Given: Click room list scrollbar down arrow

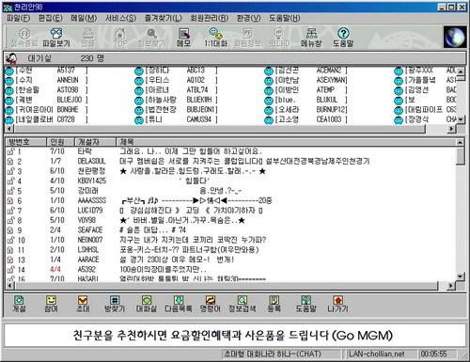Looking at the screenshot, I should tap(460, 276).
